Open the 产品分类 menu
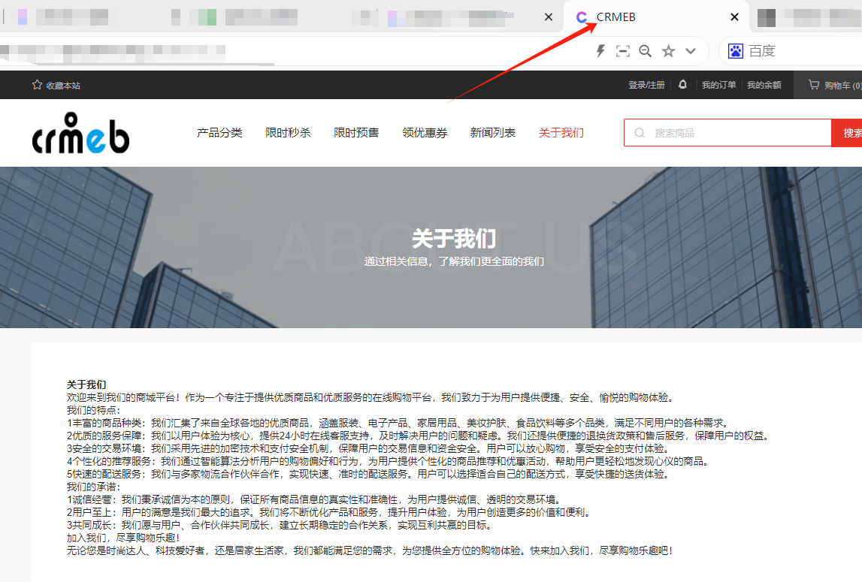 click(x=219, y=133)
